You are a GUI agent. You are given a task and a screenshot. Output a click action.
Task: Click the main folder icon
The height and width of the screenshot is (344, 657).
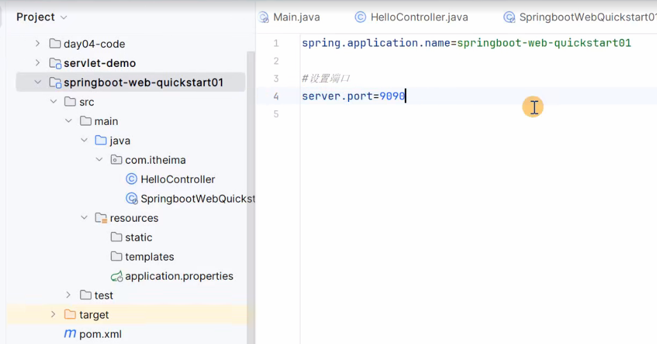pos(86,121)
